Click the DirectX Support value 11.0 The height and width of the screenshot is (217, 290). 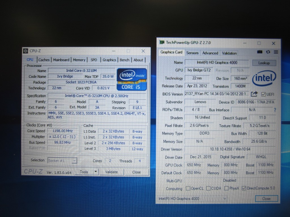click(262, 118)
